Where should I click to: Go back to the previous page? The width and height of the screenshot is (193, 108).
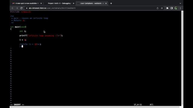tap(13, 8)
